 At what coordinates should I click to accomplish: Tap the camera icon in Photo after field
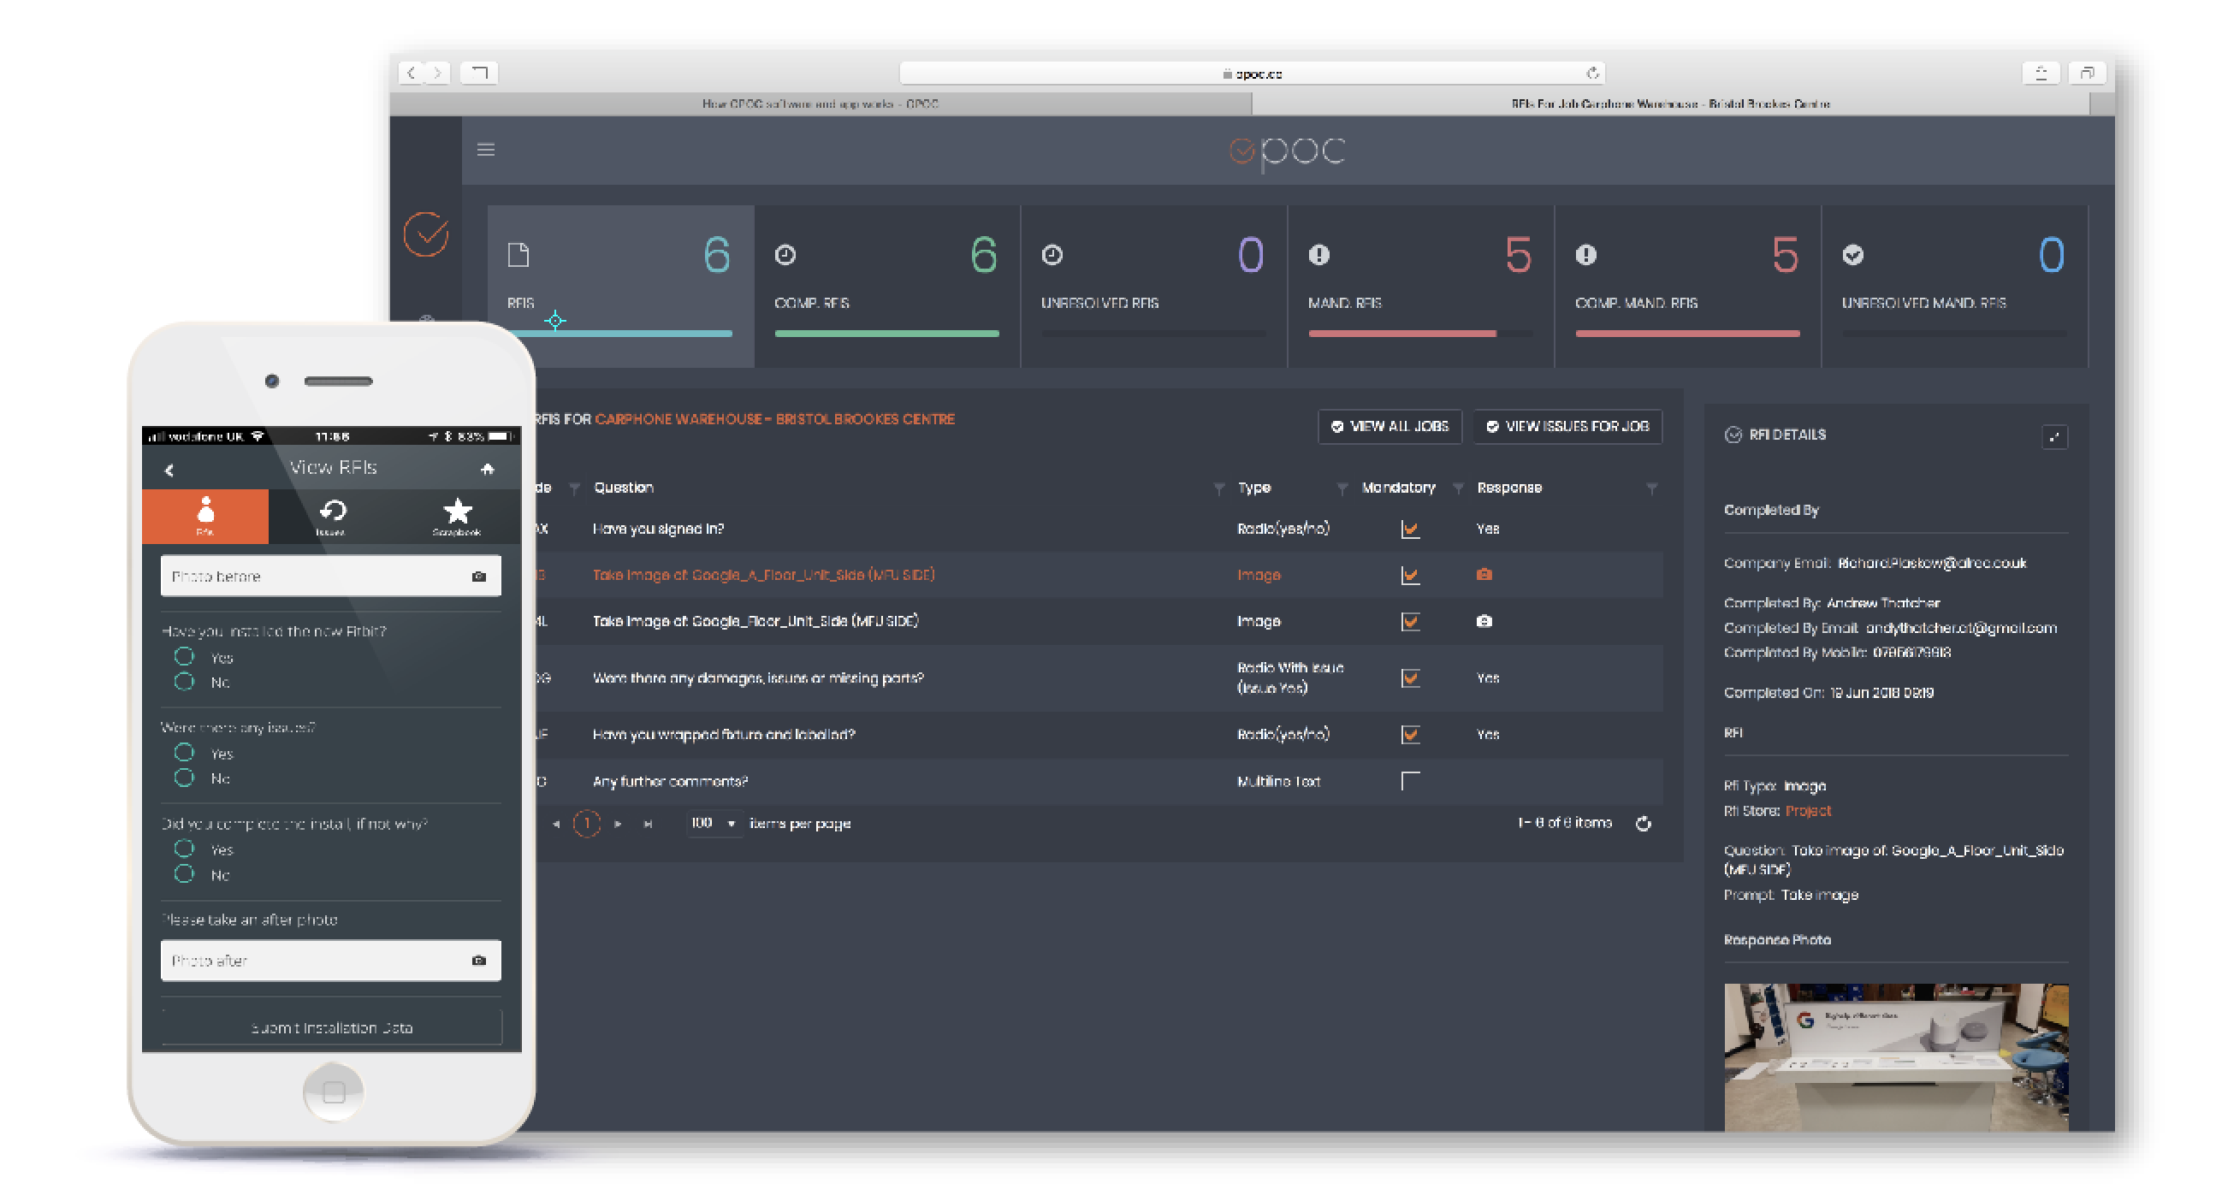pyautogui.click(x=479, y=960)
